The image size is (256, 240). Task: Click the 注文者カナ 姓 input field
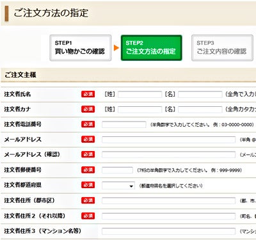(x=140, y=109)
